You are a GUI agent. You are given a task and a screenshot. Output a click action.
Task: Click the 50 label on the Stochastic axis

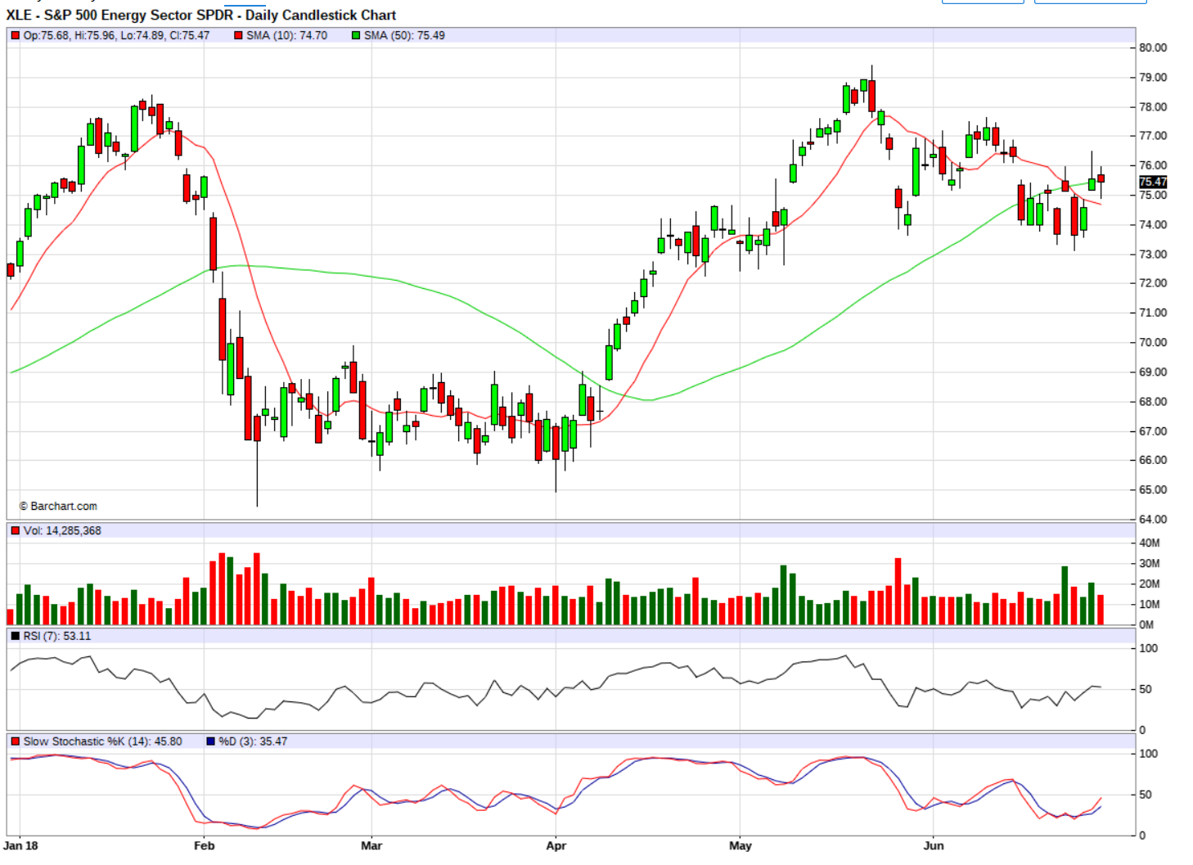pos(1146,795)
